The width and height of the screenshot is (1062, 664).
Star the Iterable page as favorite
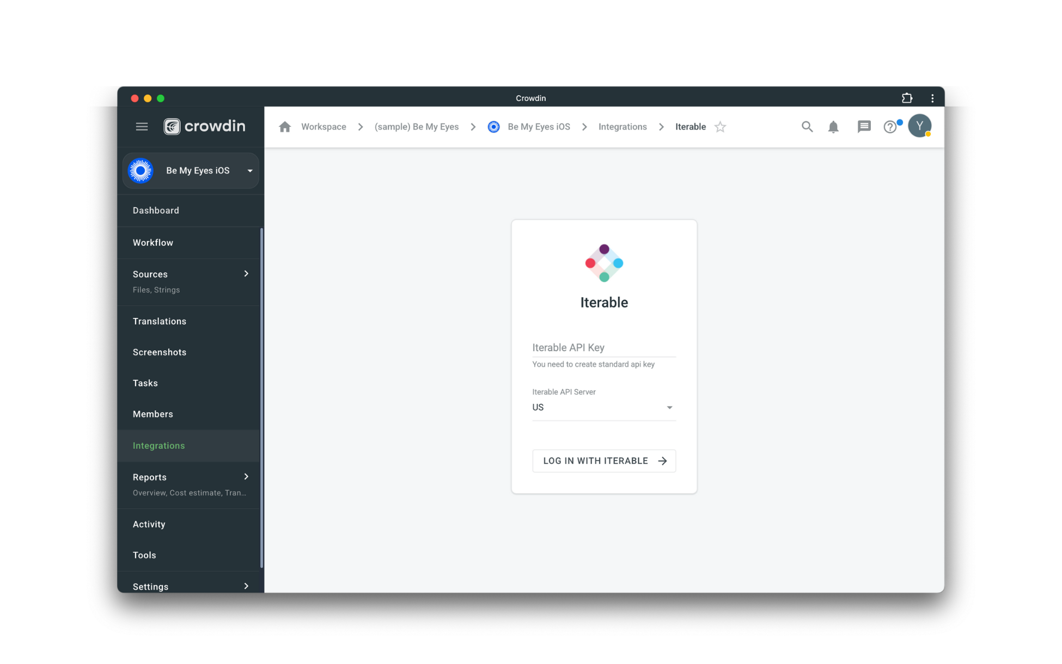(720, 127)
